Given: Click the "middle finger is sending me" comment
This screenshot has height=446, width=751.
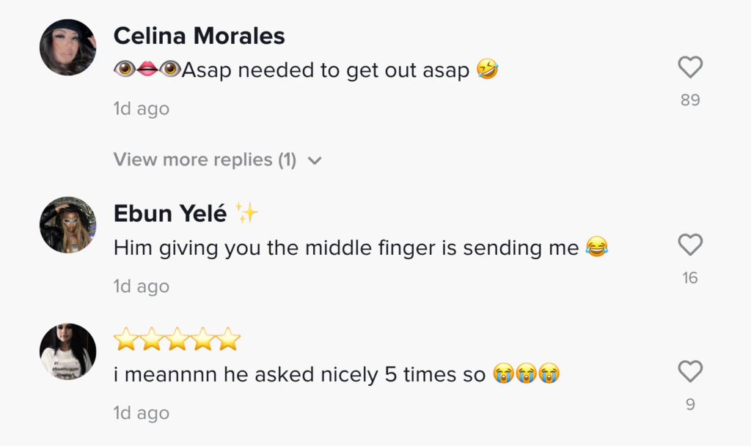Looking at the screenshot, I should pos(346,248).
